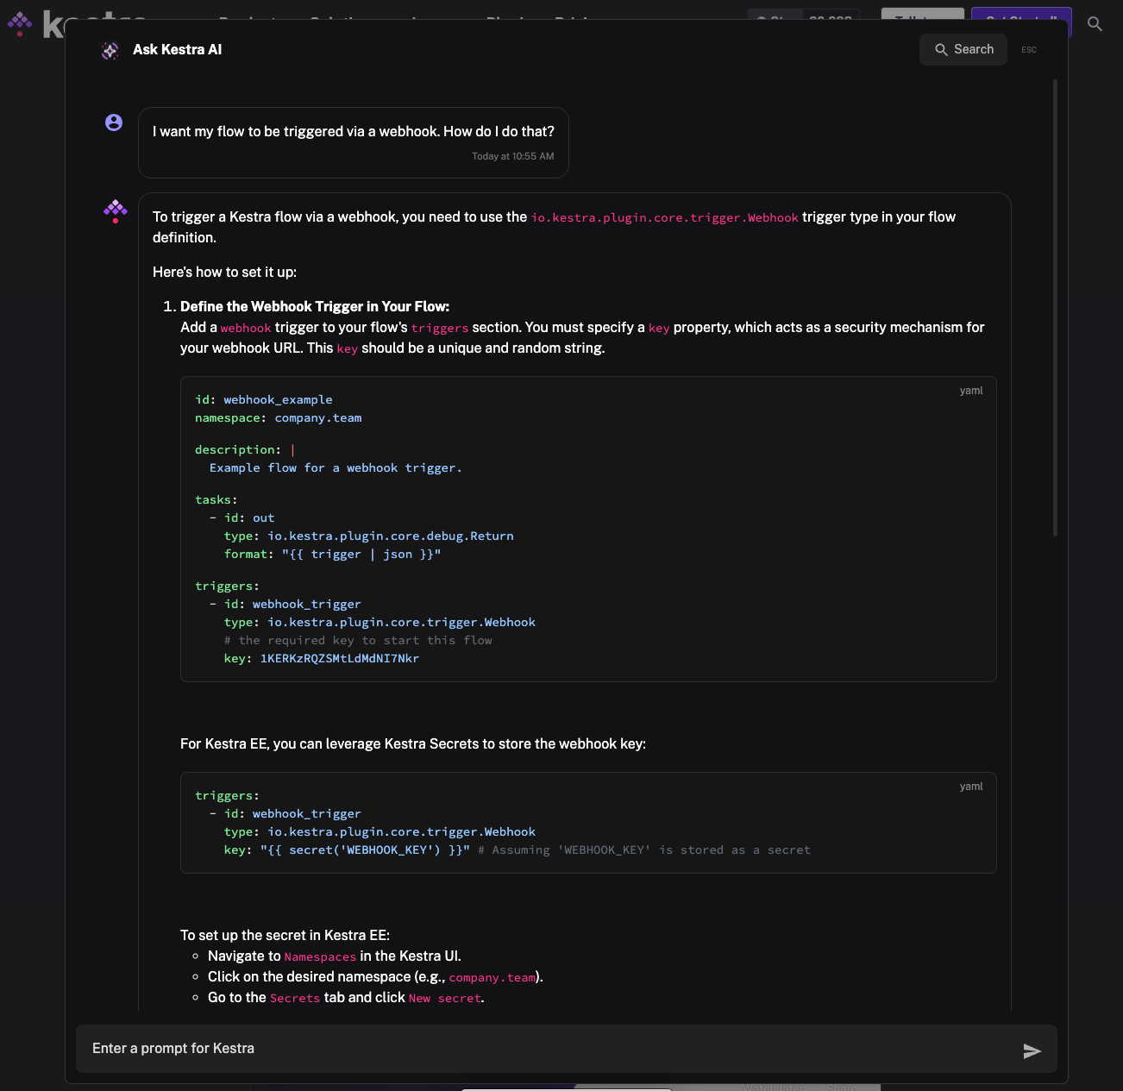1123x1091 pixels.
Task: Open Search from the Ask Kestra AI dialog
Action: pos(963,49)
